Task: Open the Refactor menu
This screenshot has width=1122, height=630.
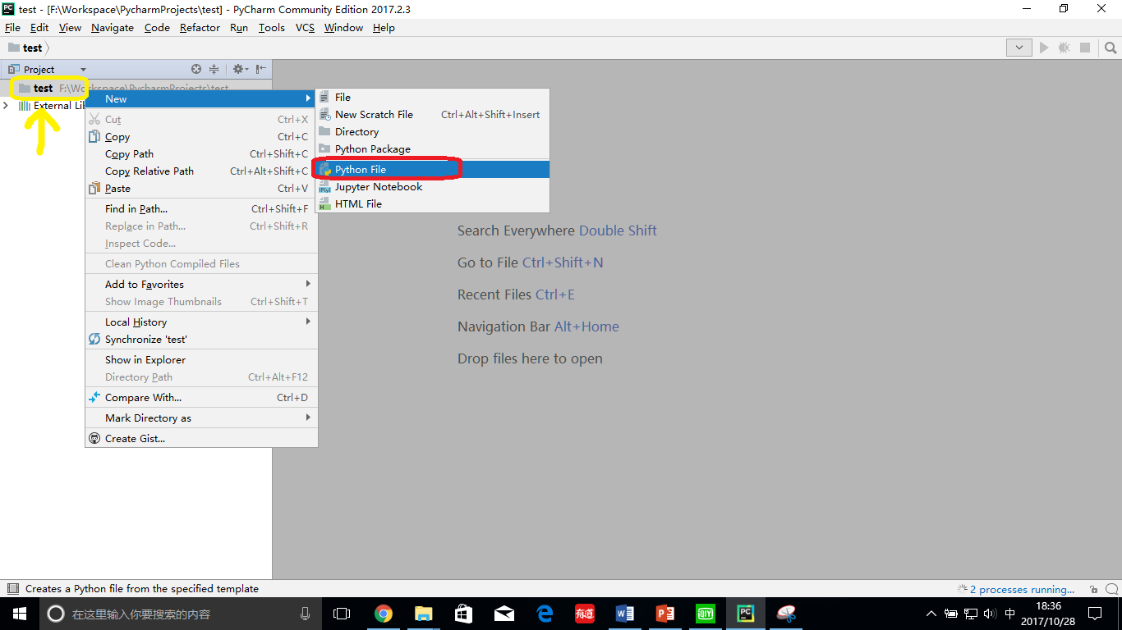Action: point(200,27)
